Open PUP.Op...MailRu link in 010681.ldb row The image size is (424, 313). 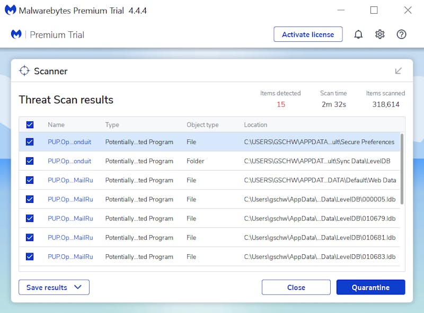pyautogui.click(x=70, y=238)
